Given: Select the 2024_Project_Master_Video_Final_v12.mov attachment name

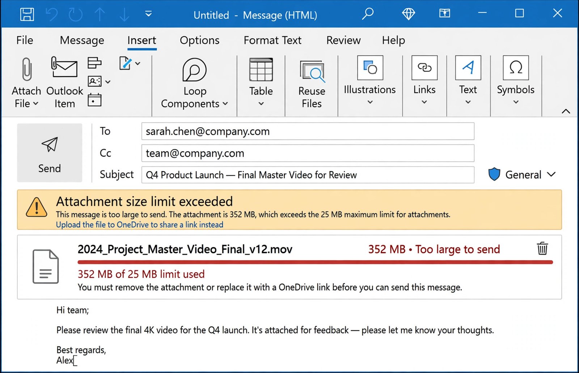Looking at the screenshot, I should [185, 249].
